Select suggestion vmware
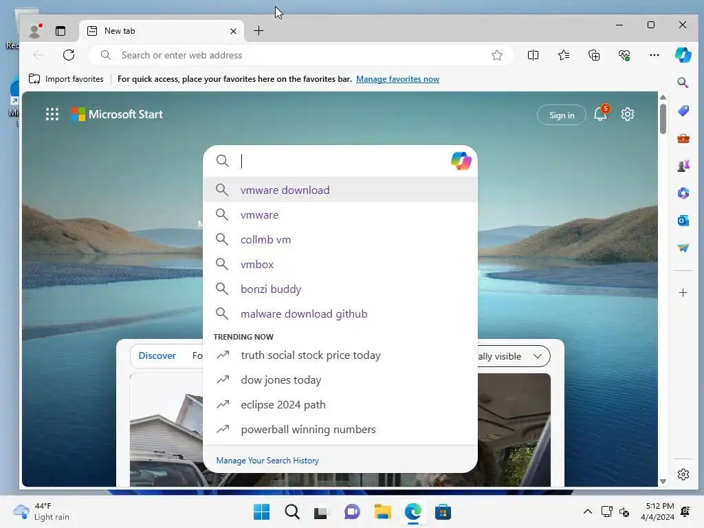The image size is (704, 528). coord(340,214)
